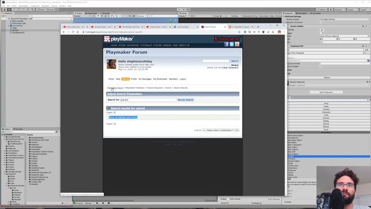Screen dimensions: 371x209
Task: Click Members forum menu link
Action: pyautogui.click(x=173, y=79)
